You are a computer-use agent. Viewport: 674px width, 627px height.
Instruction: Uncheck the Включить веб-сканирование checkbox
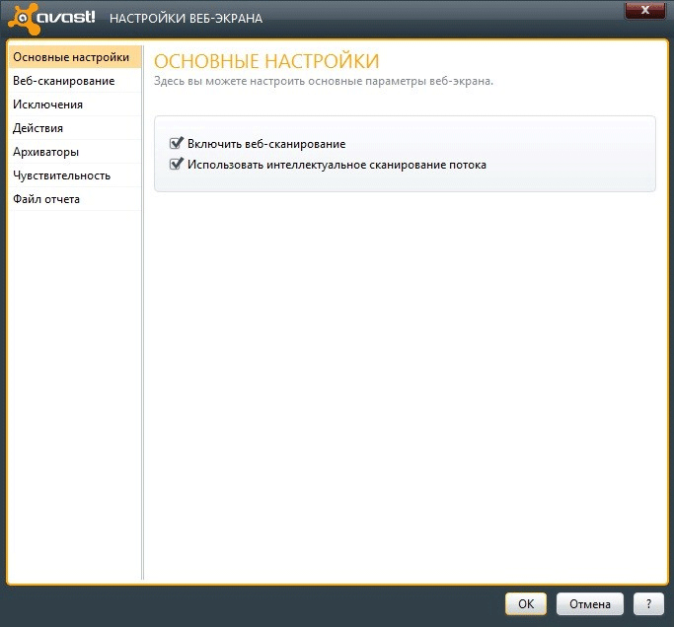[x=177, y=144]
